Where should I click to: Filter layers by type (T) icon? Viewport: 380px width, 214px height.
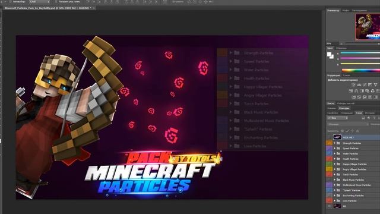tap(374, 118)
